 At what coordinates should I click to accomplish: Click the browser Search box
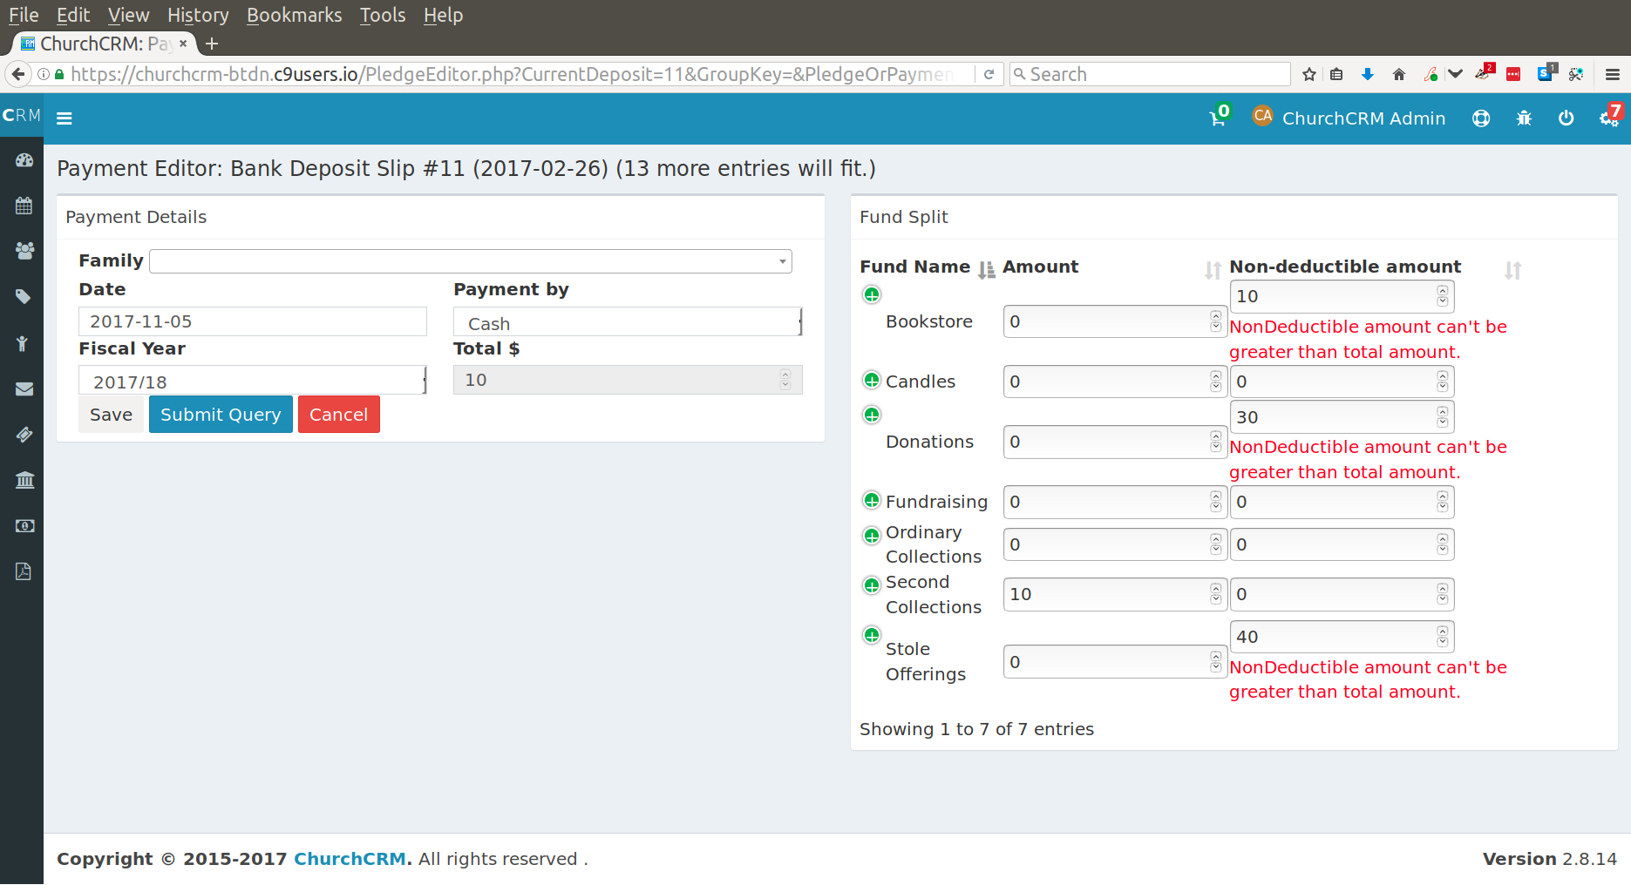pyautogui.click(x=1149, y=74)
